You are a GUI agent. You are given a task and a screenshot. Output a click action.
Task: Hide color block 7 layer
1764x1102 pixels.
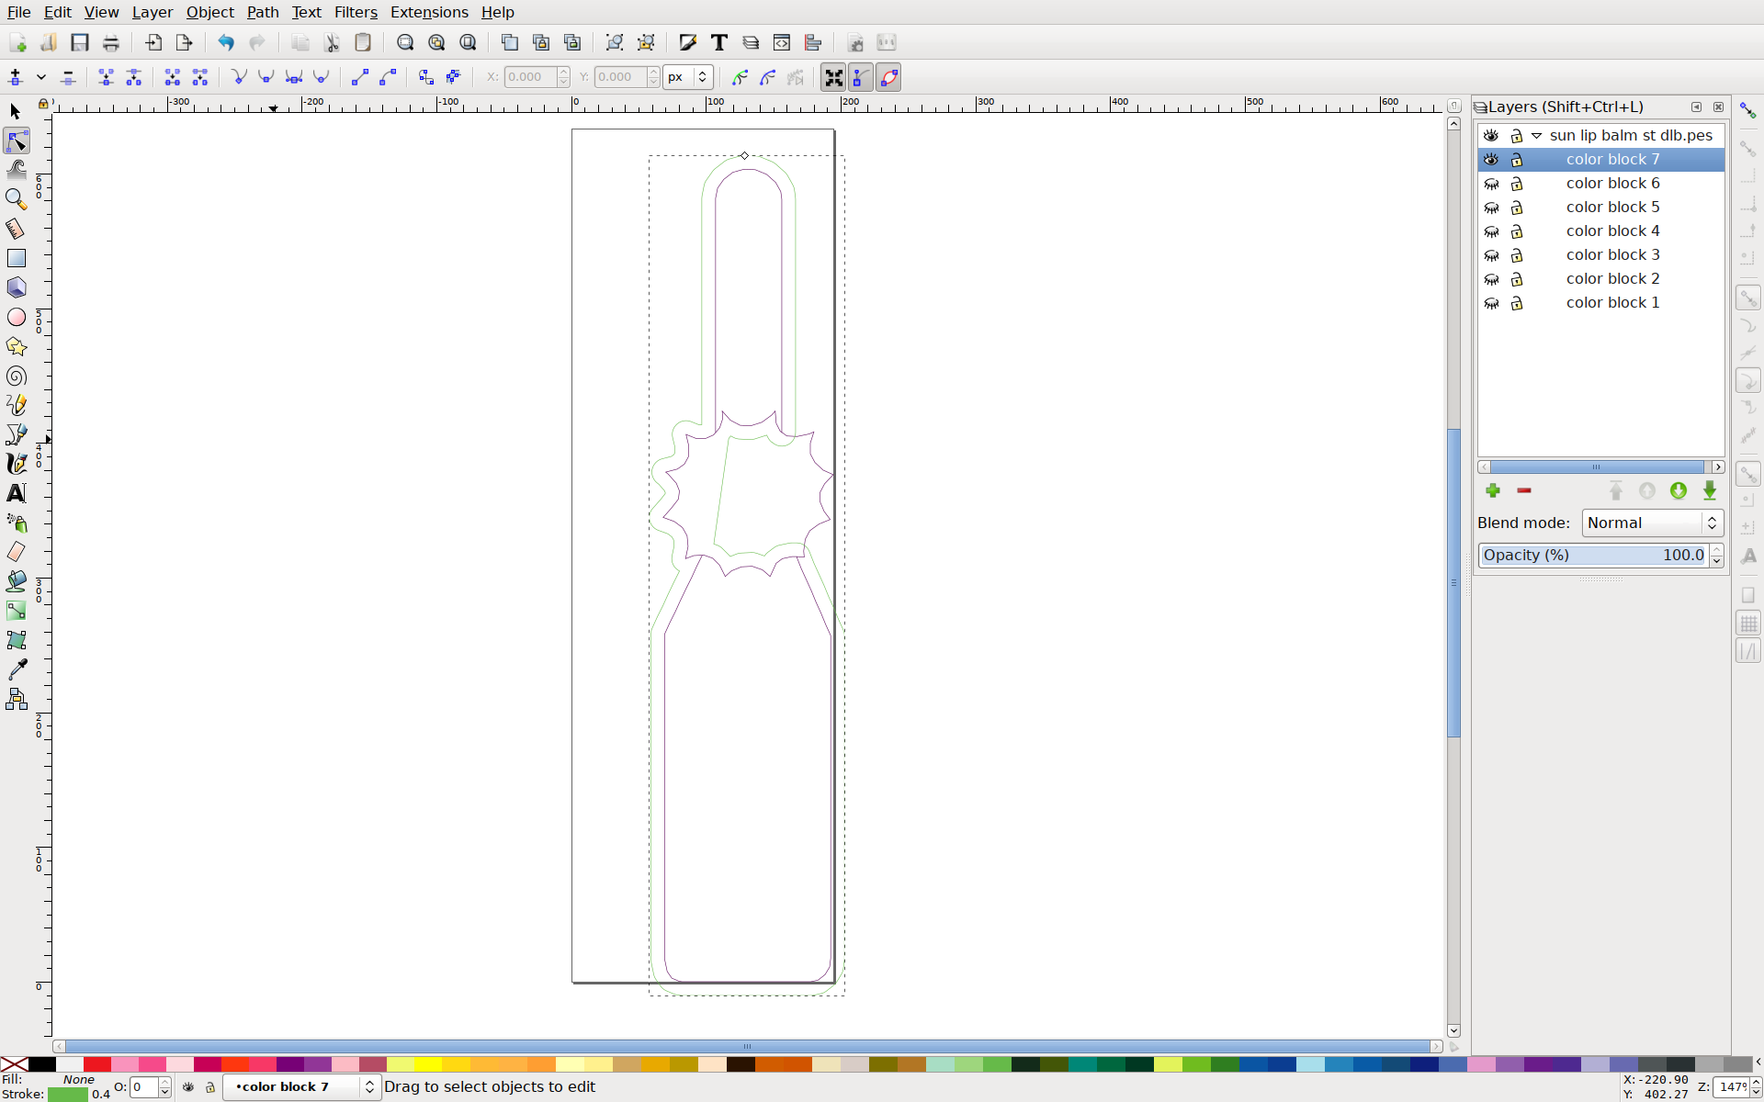[1491, 160]
